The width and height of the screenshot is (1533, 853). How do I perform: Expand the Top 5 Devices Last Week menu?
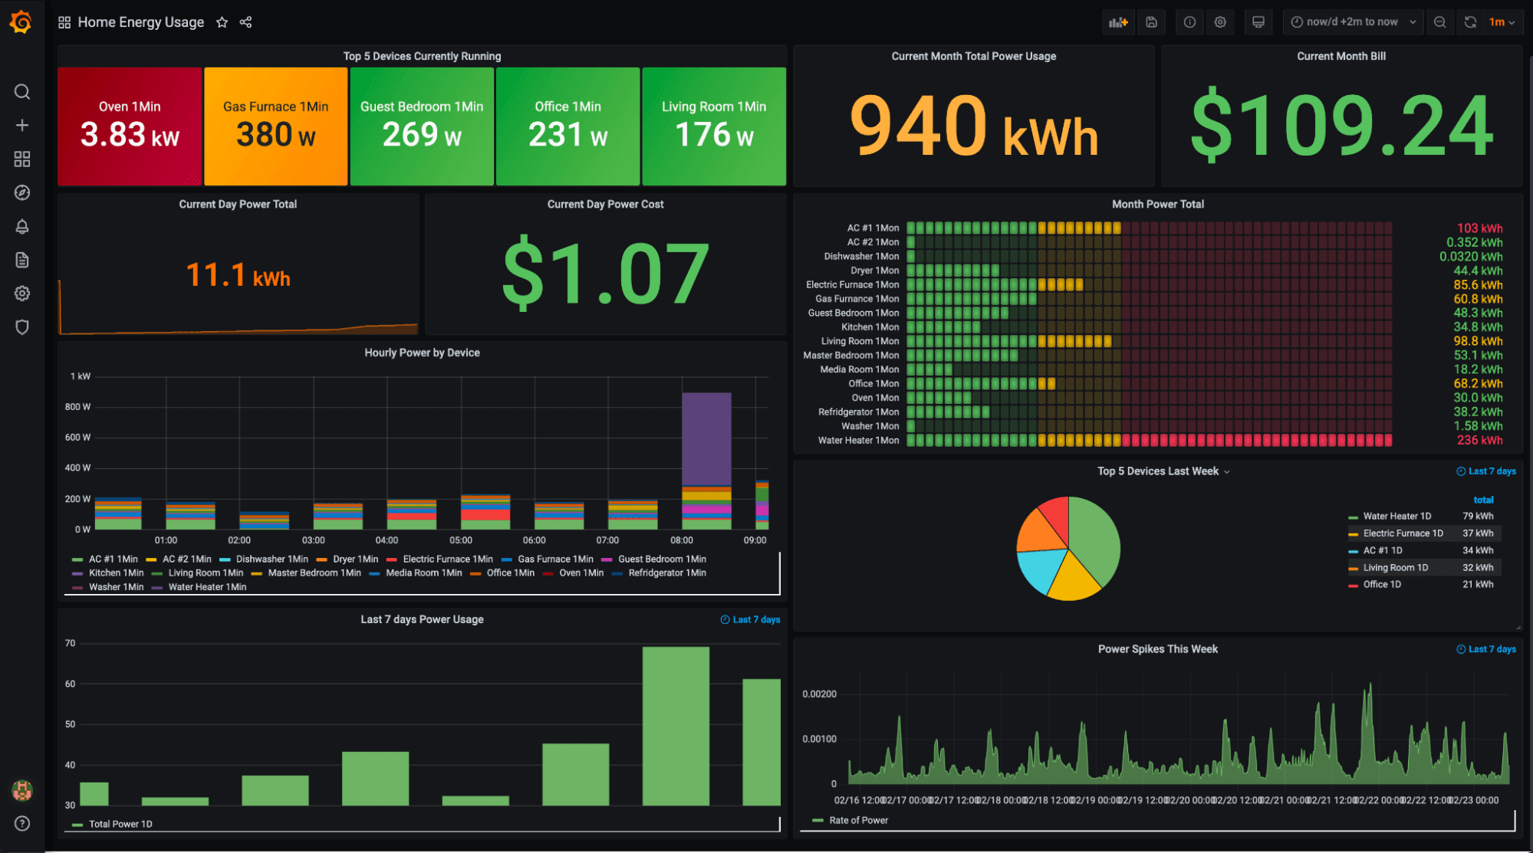1228,471
